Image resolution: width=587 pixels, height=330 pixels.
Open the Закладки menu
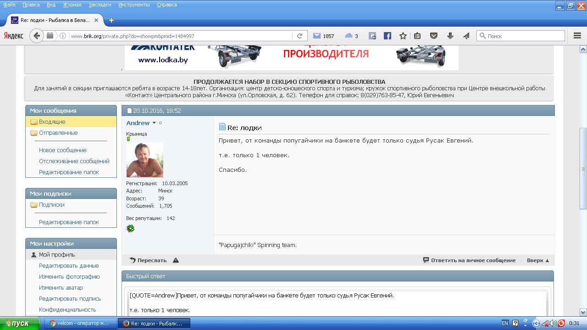(100, 5)
